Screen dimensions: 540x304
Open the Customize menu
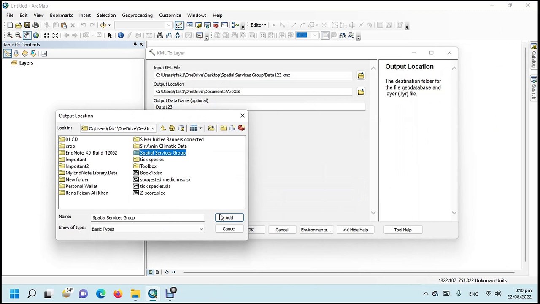pos(170,15)
